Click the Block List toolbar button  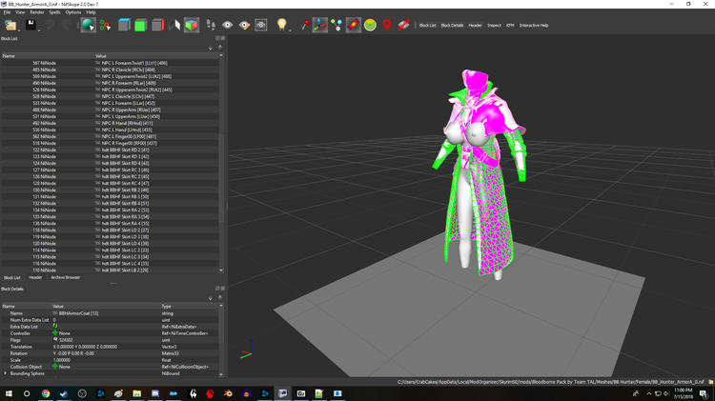coord(427,25)
